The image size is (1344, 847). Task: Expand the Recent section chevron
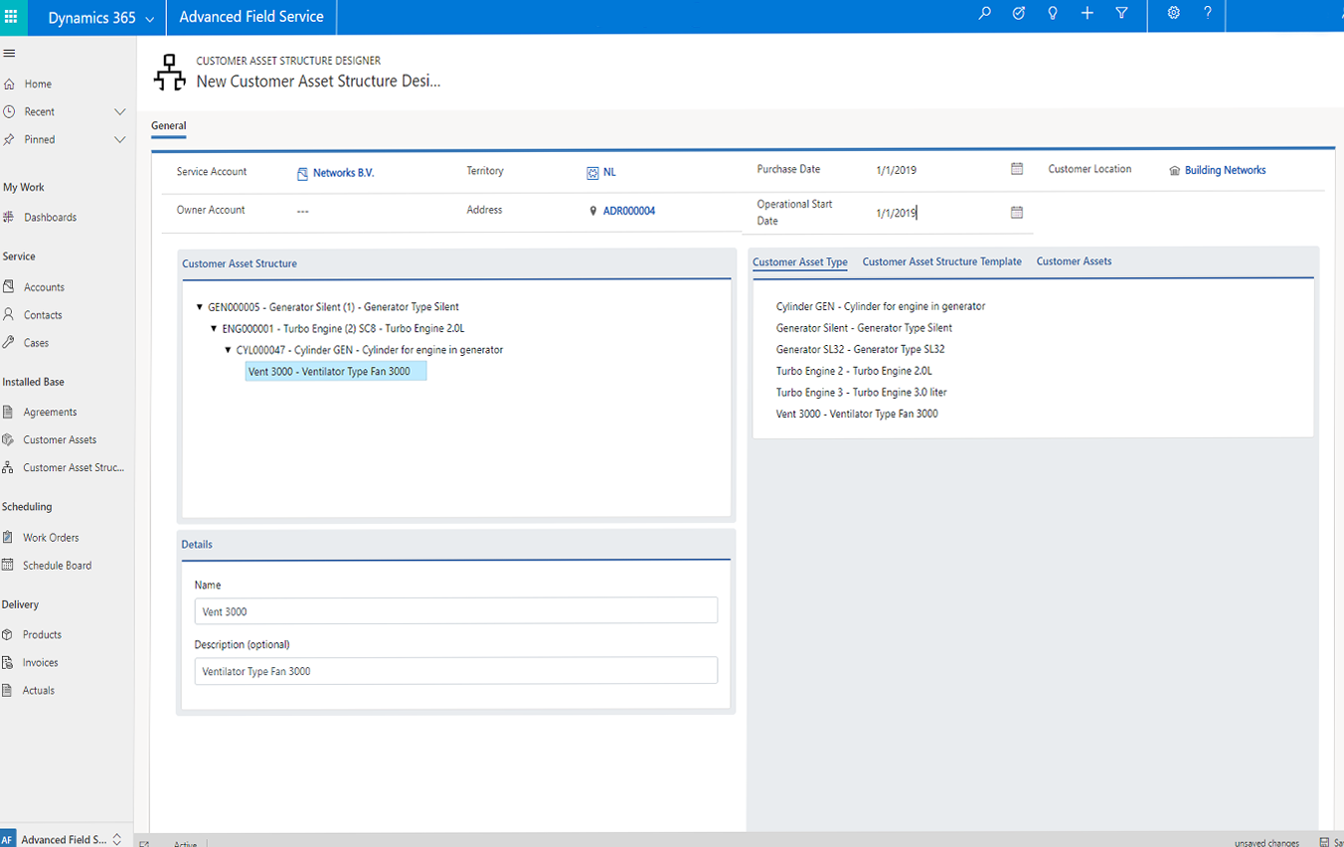[120, 112]
